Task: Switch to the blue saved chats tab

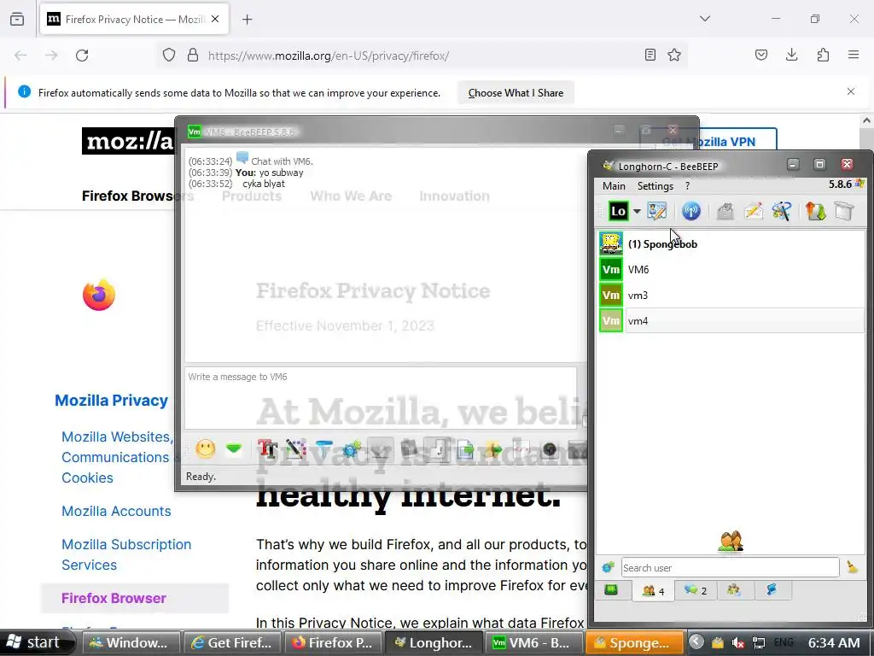Action: (x=772, y=590)
